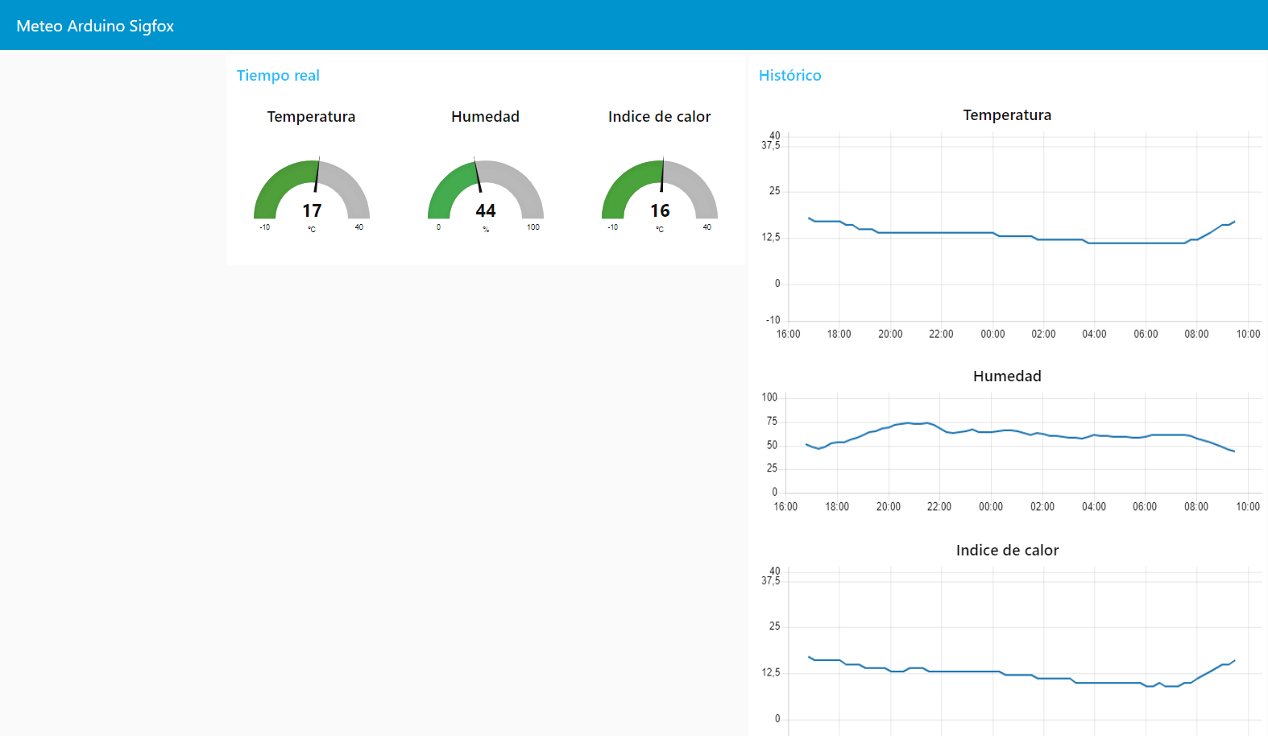Click the 17 reading in Temperatura gauge
The height and width of the screenshot is (736, 1268).
pos(312,211)
